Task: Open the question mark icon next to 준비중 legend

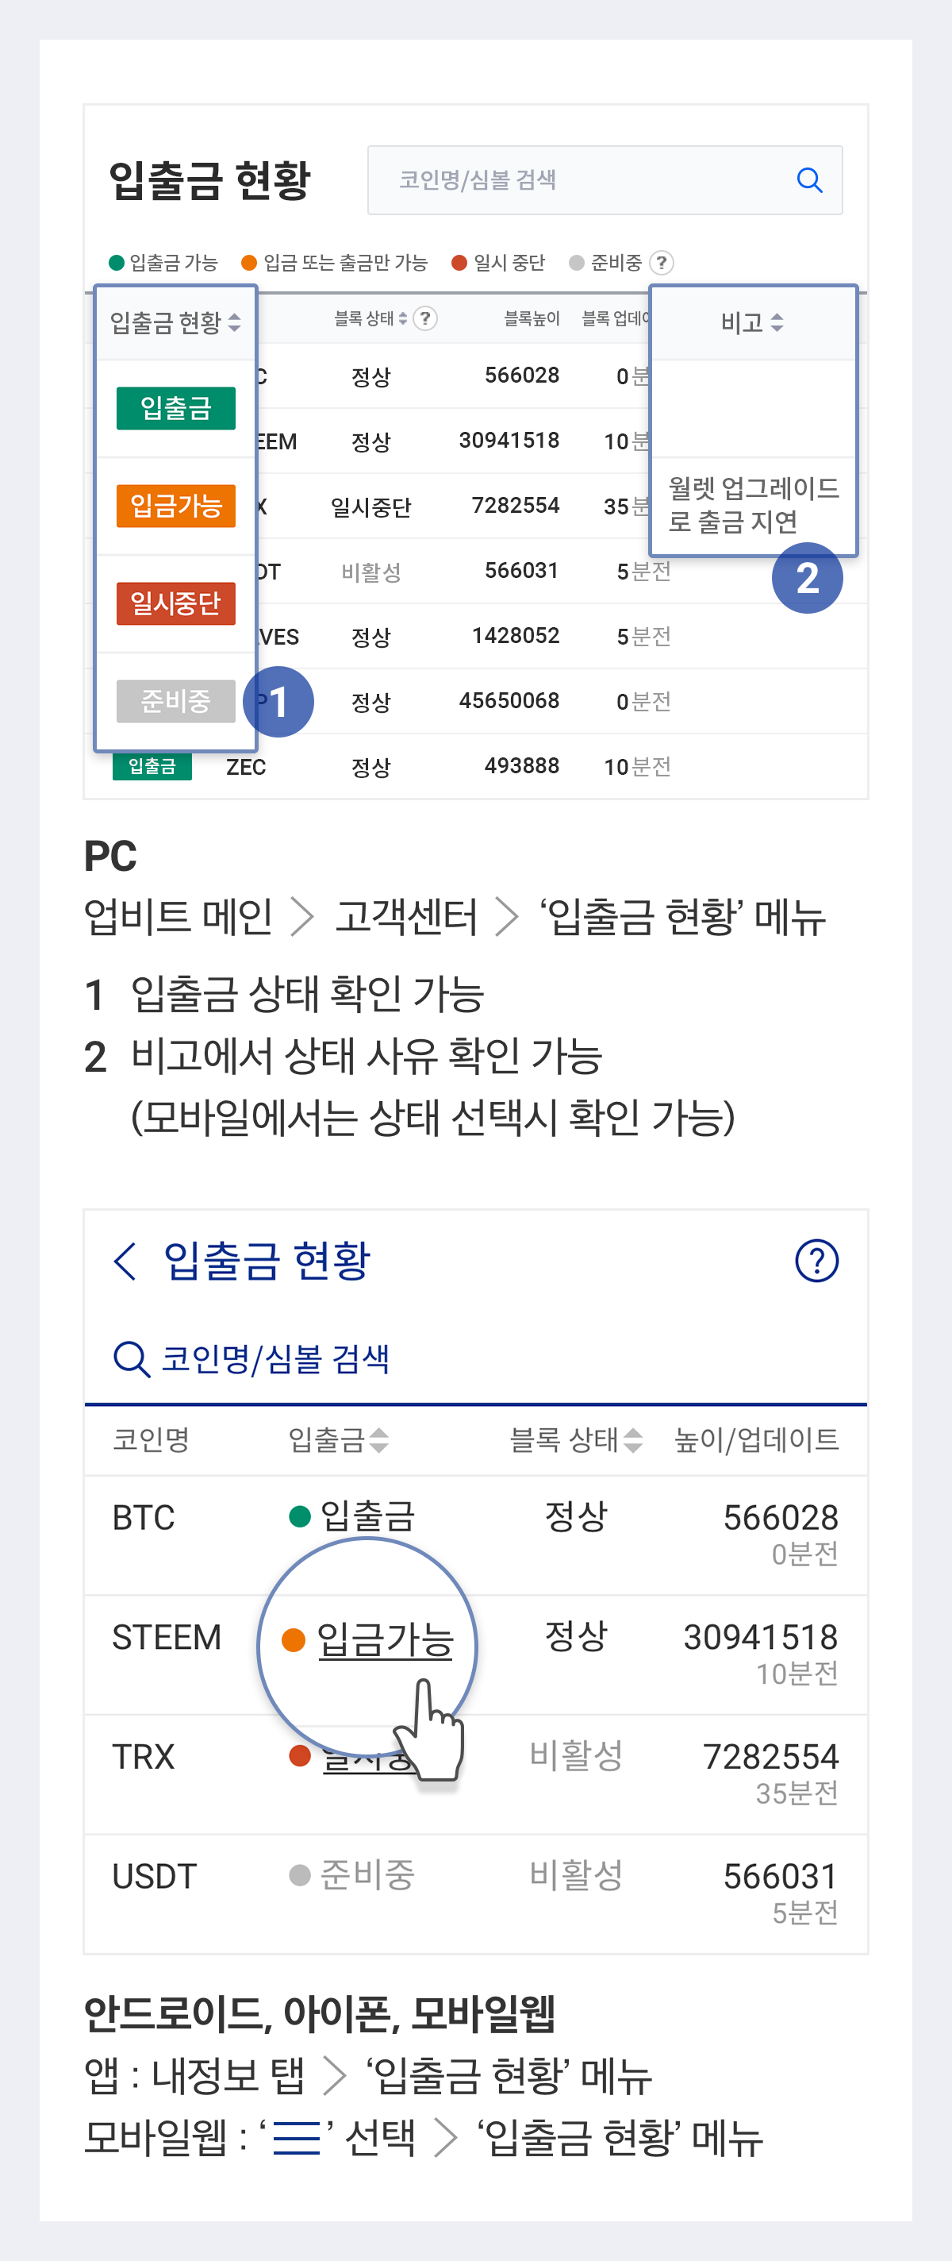Action: click(x=662, y=263)
